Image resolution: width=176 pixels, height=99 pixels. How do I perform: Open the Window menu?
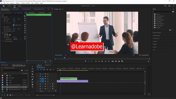tap(37, 3)
